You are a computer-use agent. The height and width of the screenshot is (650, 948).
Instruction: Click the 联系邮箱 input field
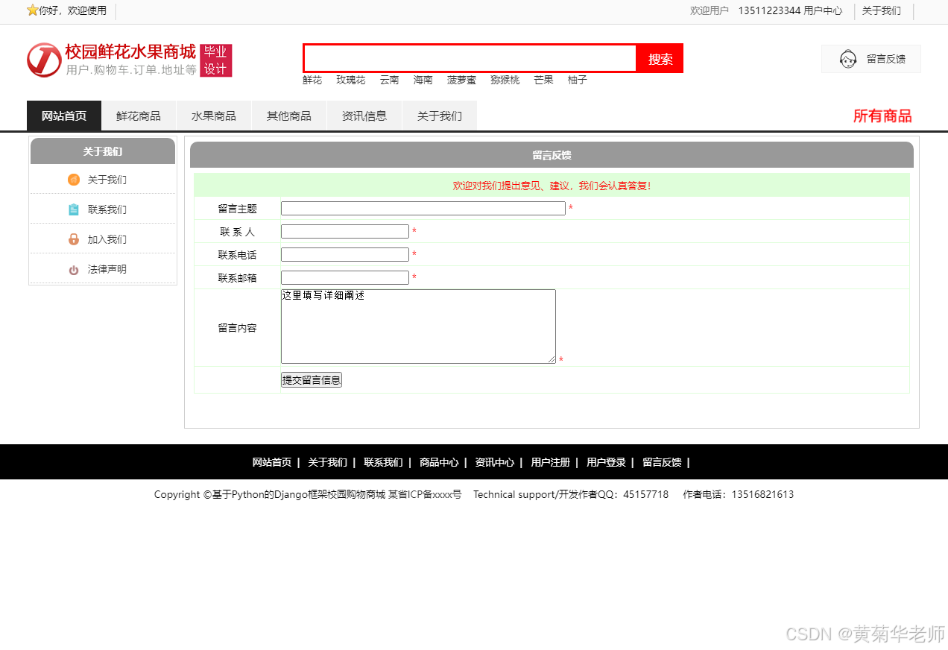tap(345, 278)
